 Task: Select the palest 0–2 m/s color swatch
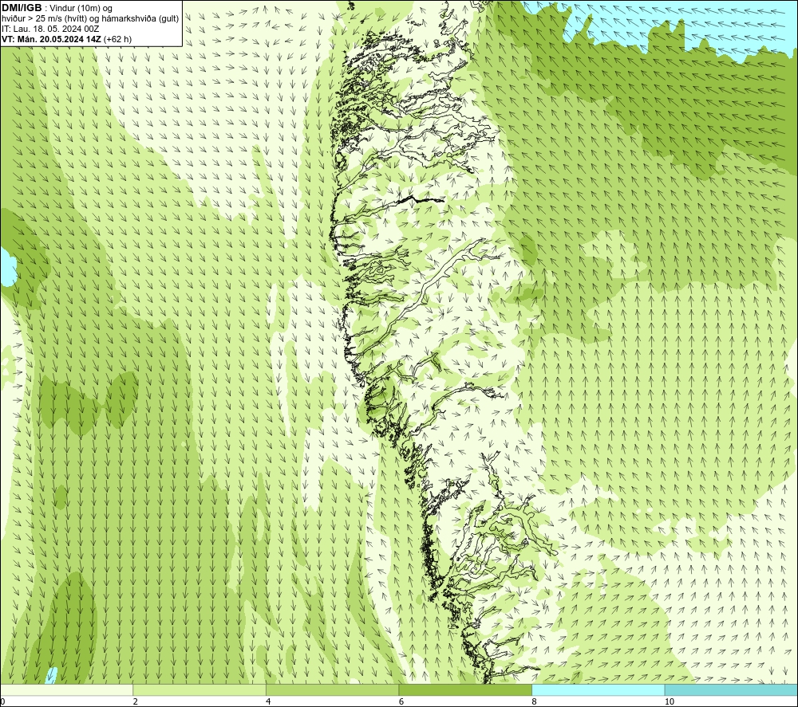tap(67, 689)
